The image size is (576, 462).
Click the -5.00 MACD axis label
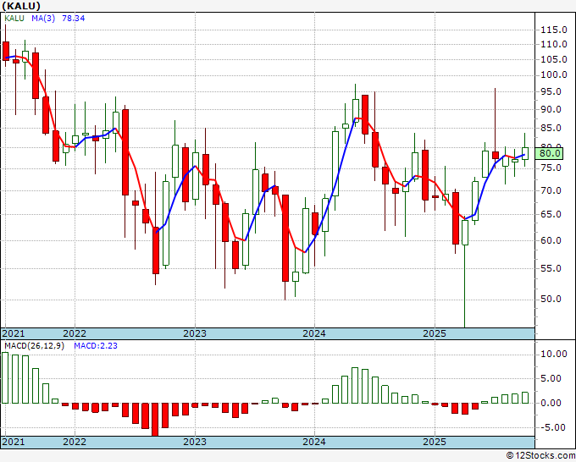(x=554, y=427)
